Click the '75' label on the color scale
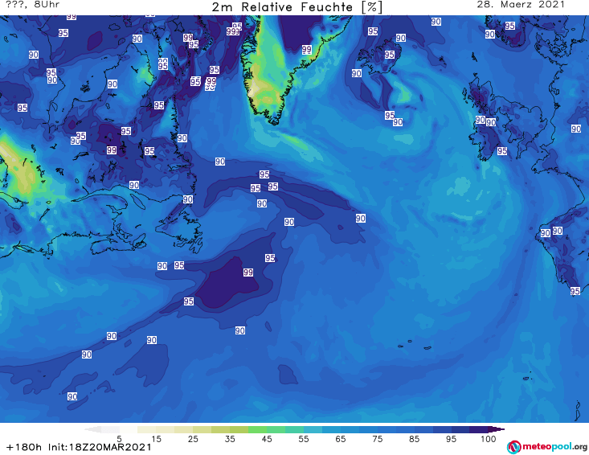Screen dimensions: 589x455 pos(377,439)
